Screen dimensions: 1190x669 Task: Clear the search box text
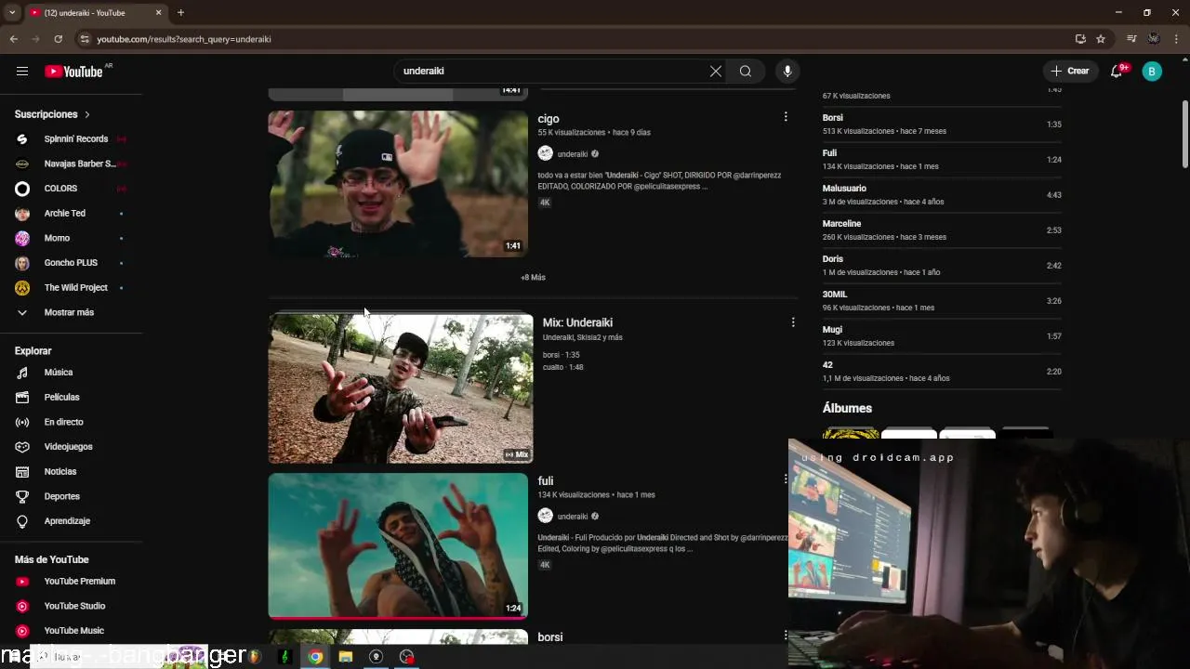716,72
